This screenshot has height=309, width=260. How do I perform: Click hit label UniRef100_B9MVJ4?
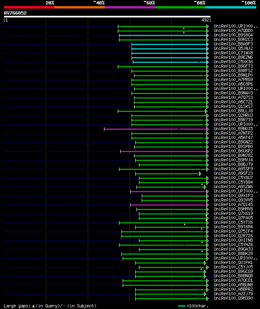pyautogui.click(x=233, y=160)
